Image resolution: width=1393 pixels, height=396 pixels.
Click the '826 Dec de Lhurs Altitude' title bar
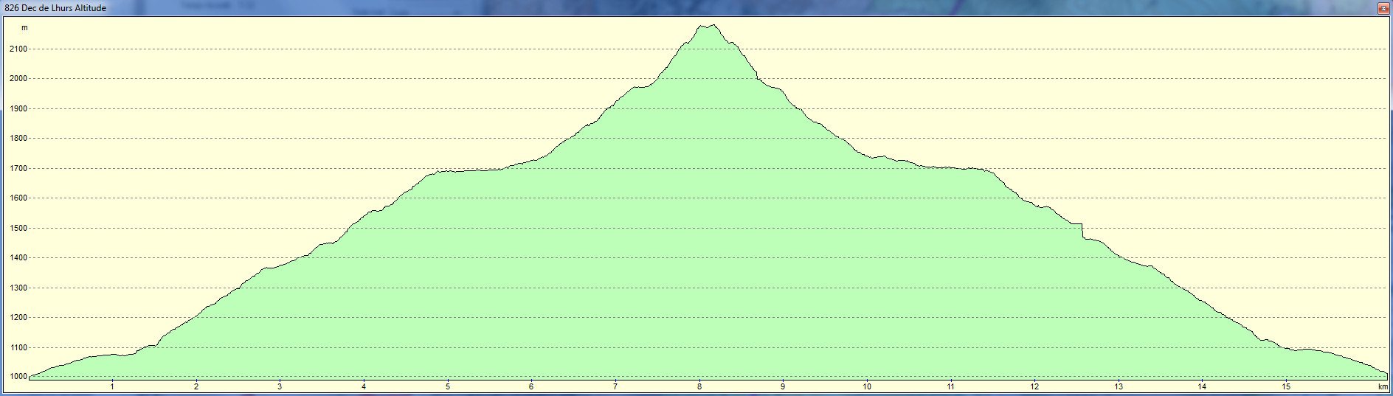pyautogui.click(x=56, y=8)
